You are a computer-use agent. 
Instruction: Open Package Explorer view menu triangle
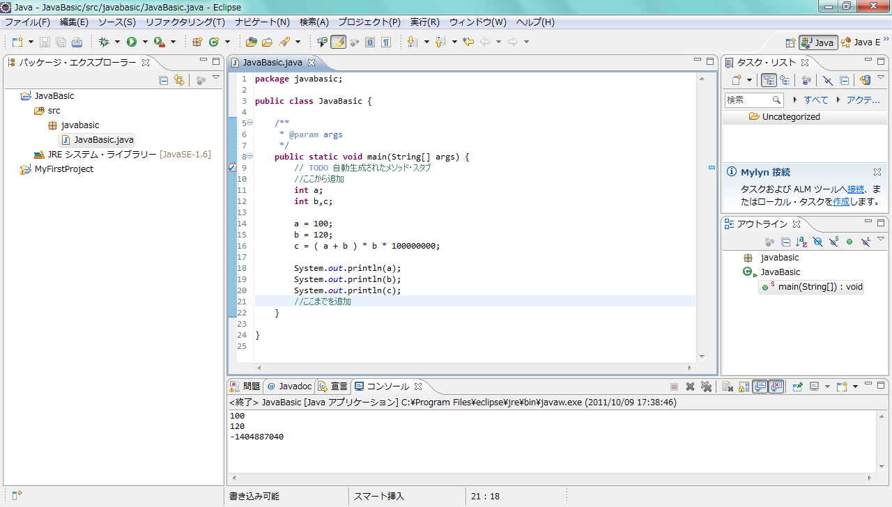click(216, 79)
